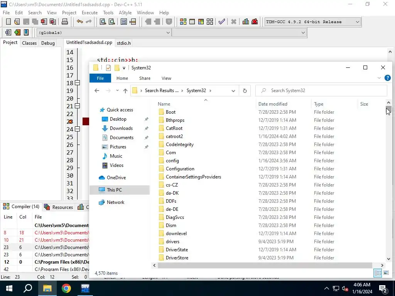
Task: Open the Resources tab in bottom panel
Action: click(59, 207)
